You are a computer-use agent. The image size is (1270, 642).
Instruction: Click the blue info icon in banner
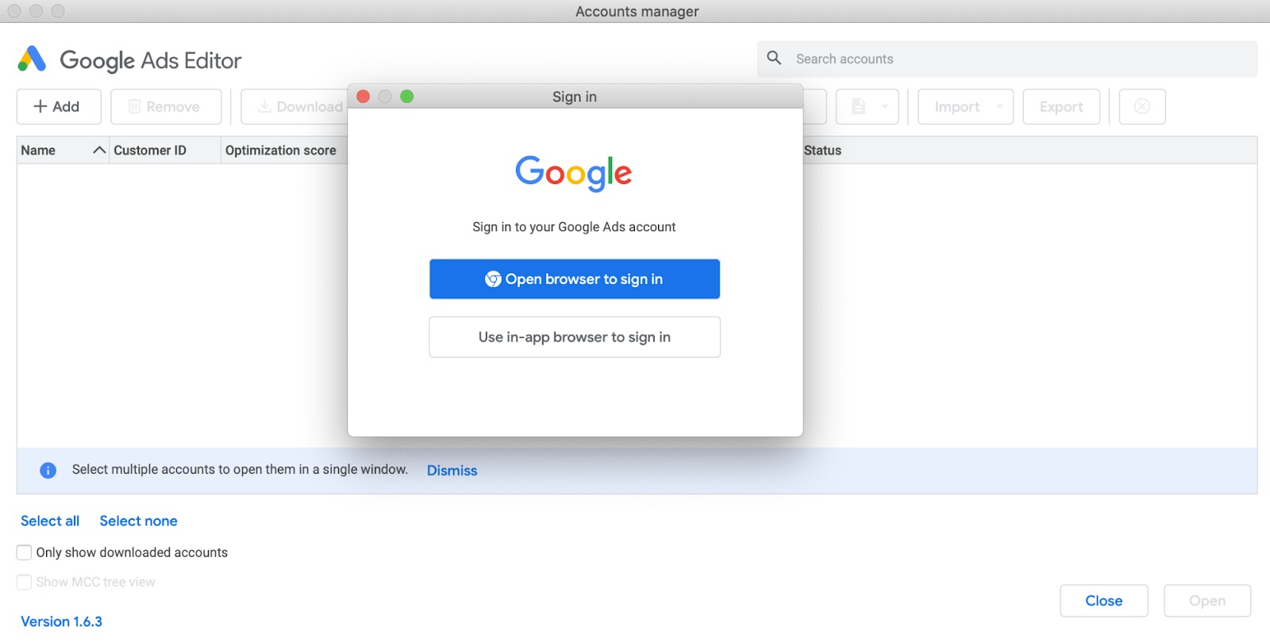48,471
